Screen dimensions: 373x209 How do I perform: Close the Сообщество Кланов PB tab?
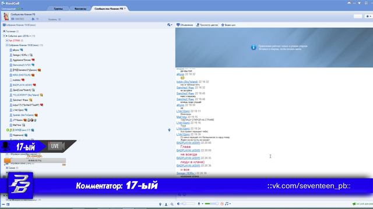point(125,9)
